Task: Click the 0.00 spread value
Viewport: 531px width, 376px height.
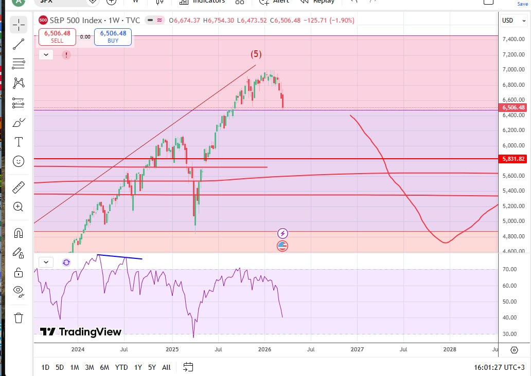Action: (85, 37)
